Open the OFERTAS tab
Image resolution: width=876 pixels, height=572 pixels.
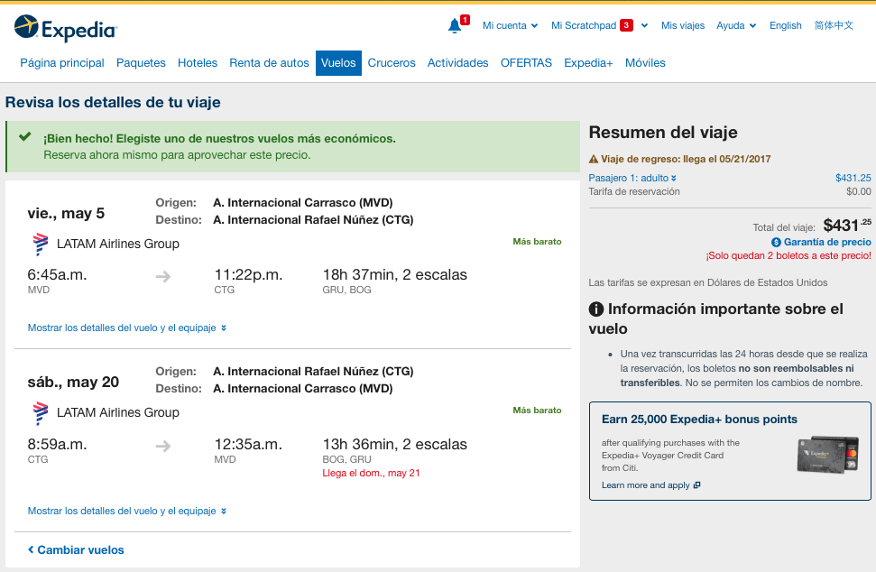[x=526, y=63]
